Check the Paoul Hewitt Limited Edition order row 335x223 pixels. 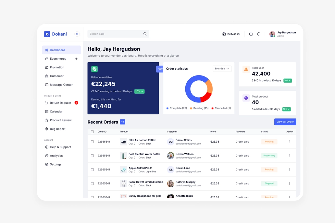92,183
